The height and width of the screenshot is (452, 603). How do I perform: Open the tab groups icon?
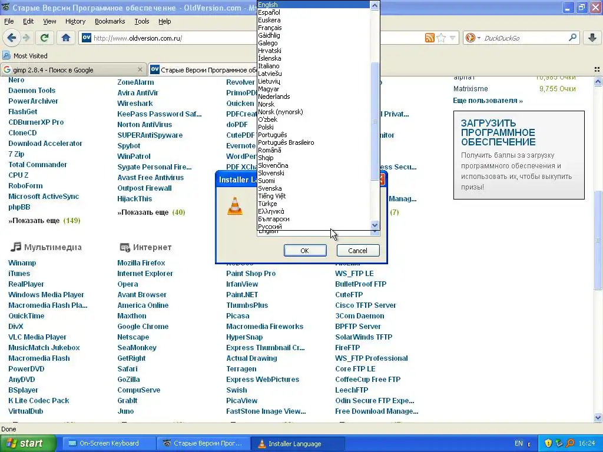tap(597, 69)
